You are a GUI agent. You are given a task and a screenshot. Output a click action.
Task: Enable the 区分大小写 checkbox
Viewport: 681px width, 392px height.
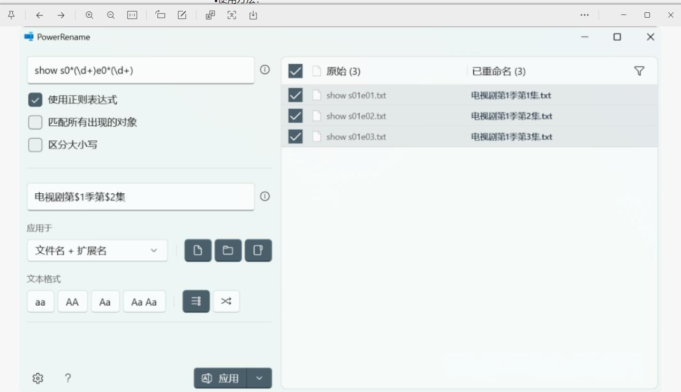(35, 145)
